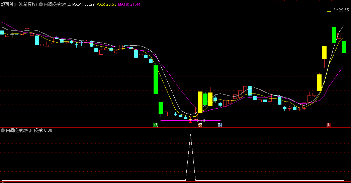The height and width of the screenshot is (183, 351).
Task: Open the 回调反弹契机Z indicator dropdown
Action: 41,4
